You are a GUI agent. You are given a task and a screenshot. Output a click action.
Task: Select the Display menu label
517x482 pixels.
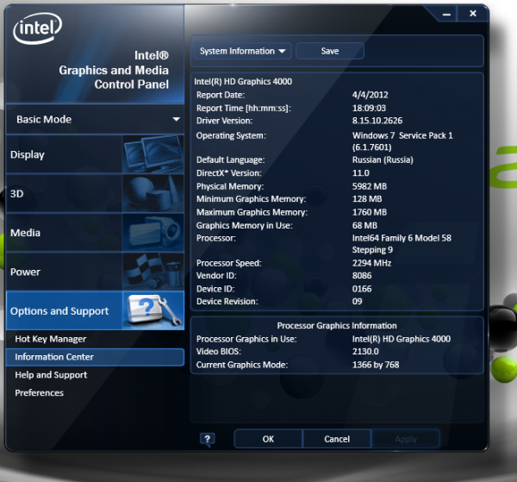coord(28,154)
